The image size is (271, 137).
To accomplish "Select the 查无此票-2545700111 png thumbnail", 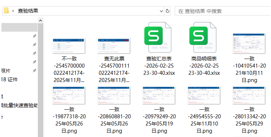I will point(114,46).
